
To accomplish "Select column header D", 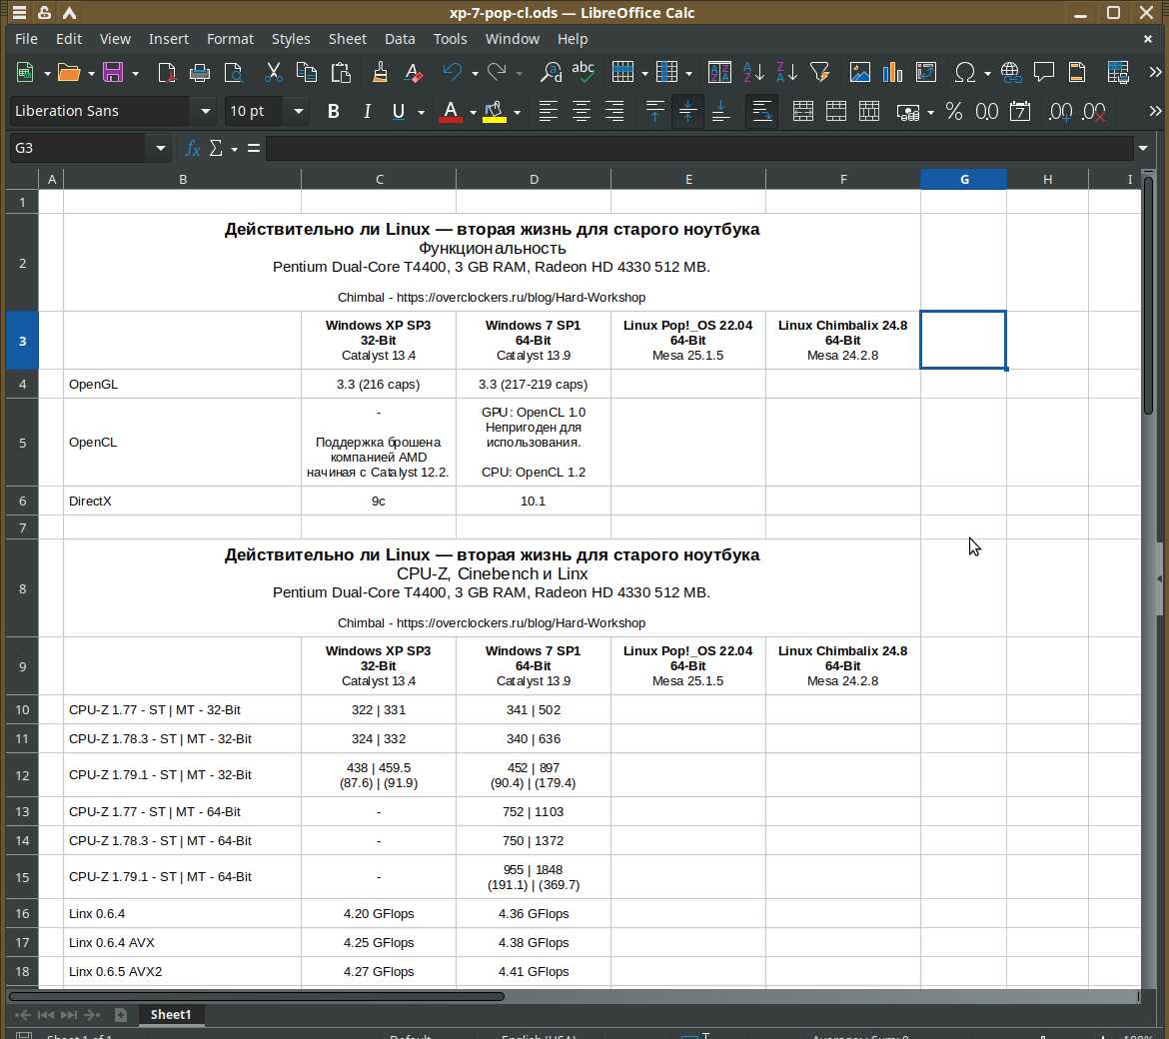I will click(x=534, y=179).
